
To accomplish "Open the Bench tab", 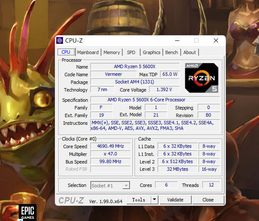I will (172, 52).
